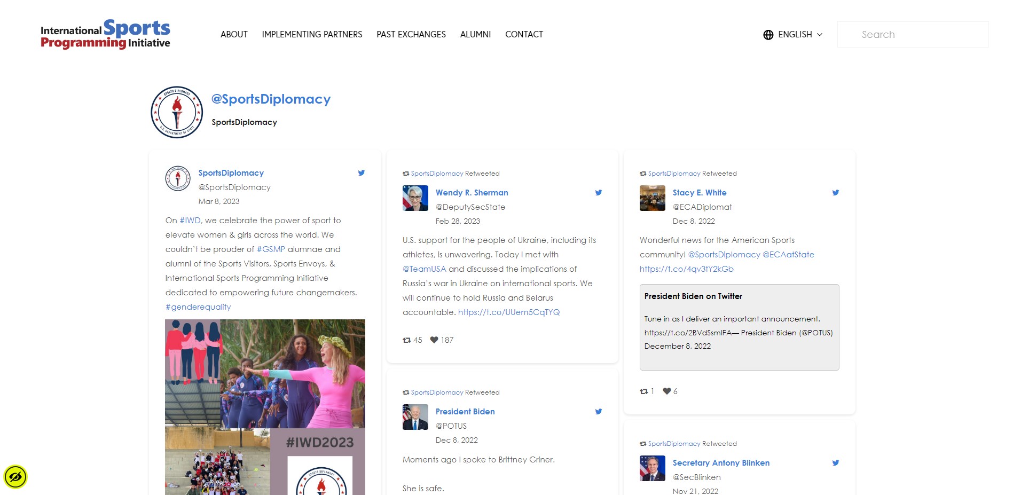Open Stacy E. White profile name link
Viewport: 1013px width, 495px height.
pyautogui.click(x=700, y=193)
